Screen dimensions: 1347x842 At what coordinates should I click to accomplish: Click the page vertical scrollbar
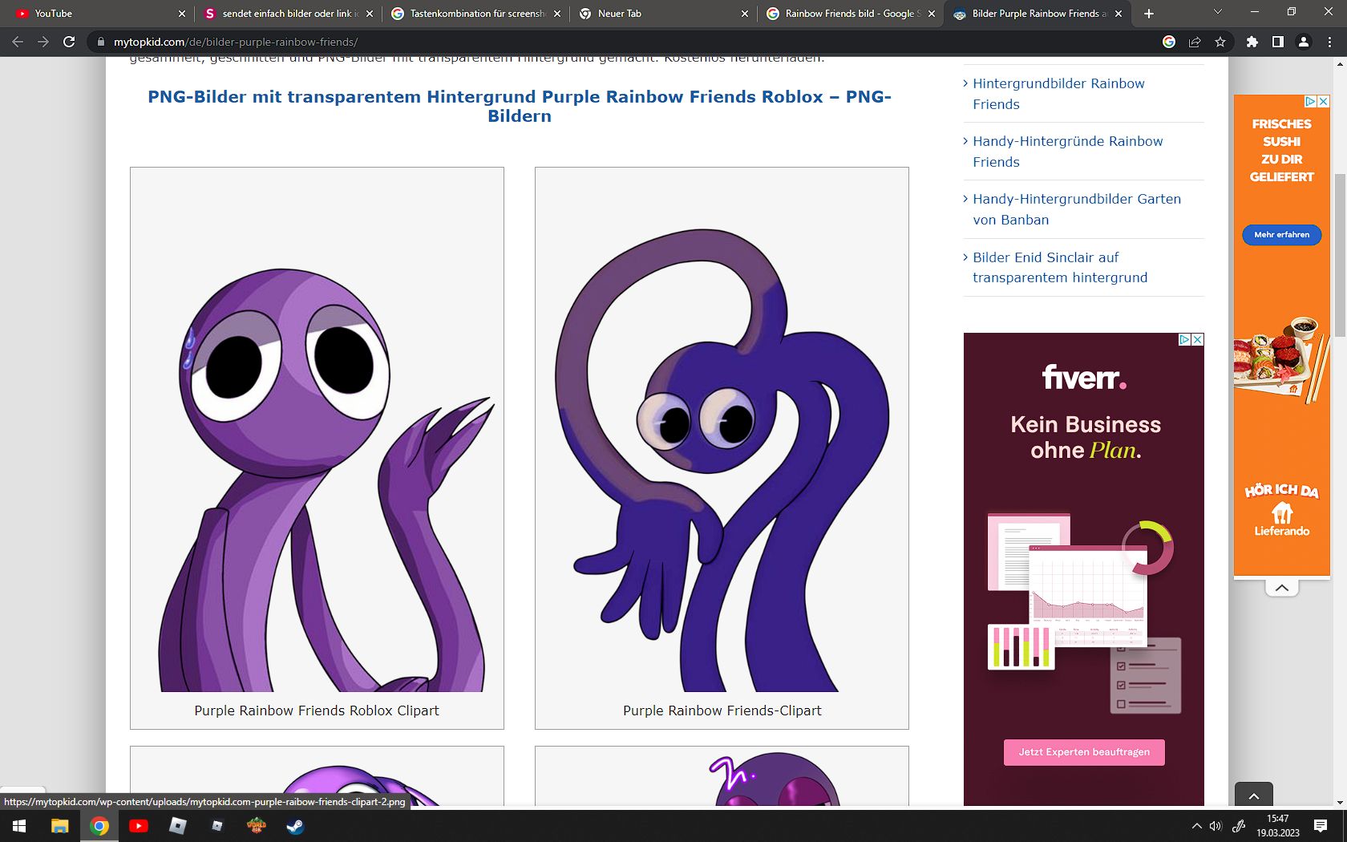[x=1339, y=257]
